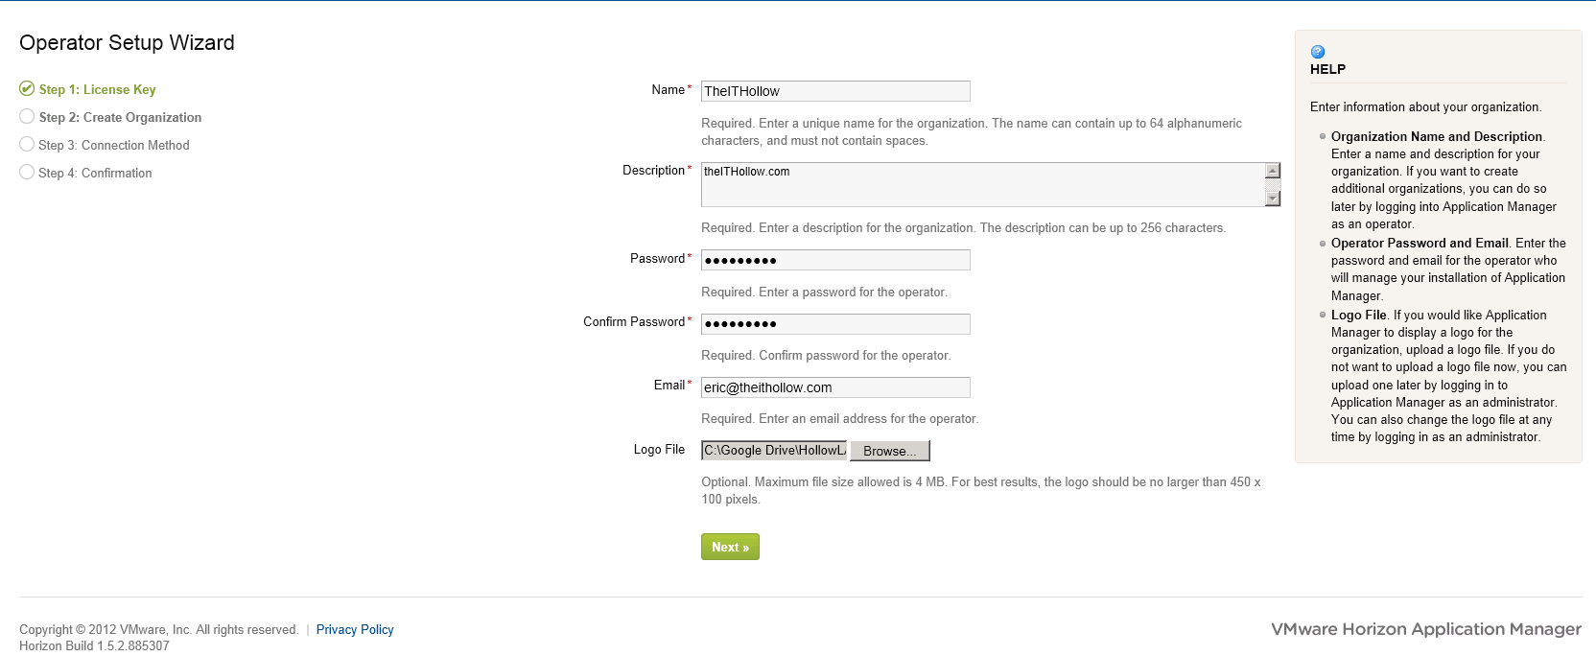
Task: Jump to Step 4: Confirmation label
Action: (95, 173)
